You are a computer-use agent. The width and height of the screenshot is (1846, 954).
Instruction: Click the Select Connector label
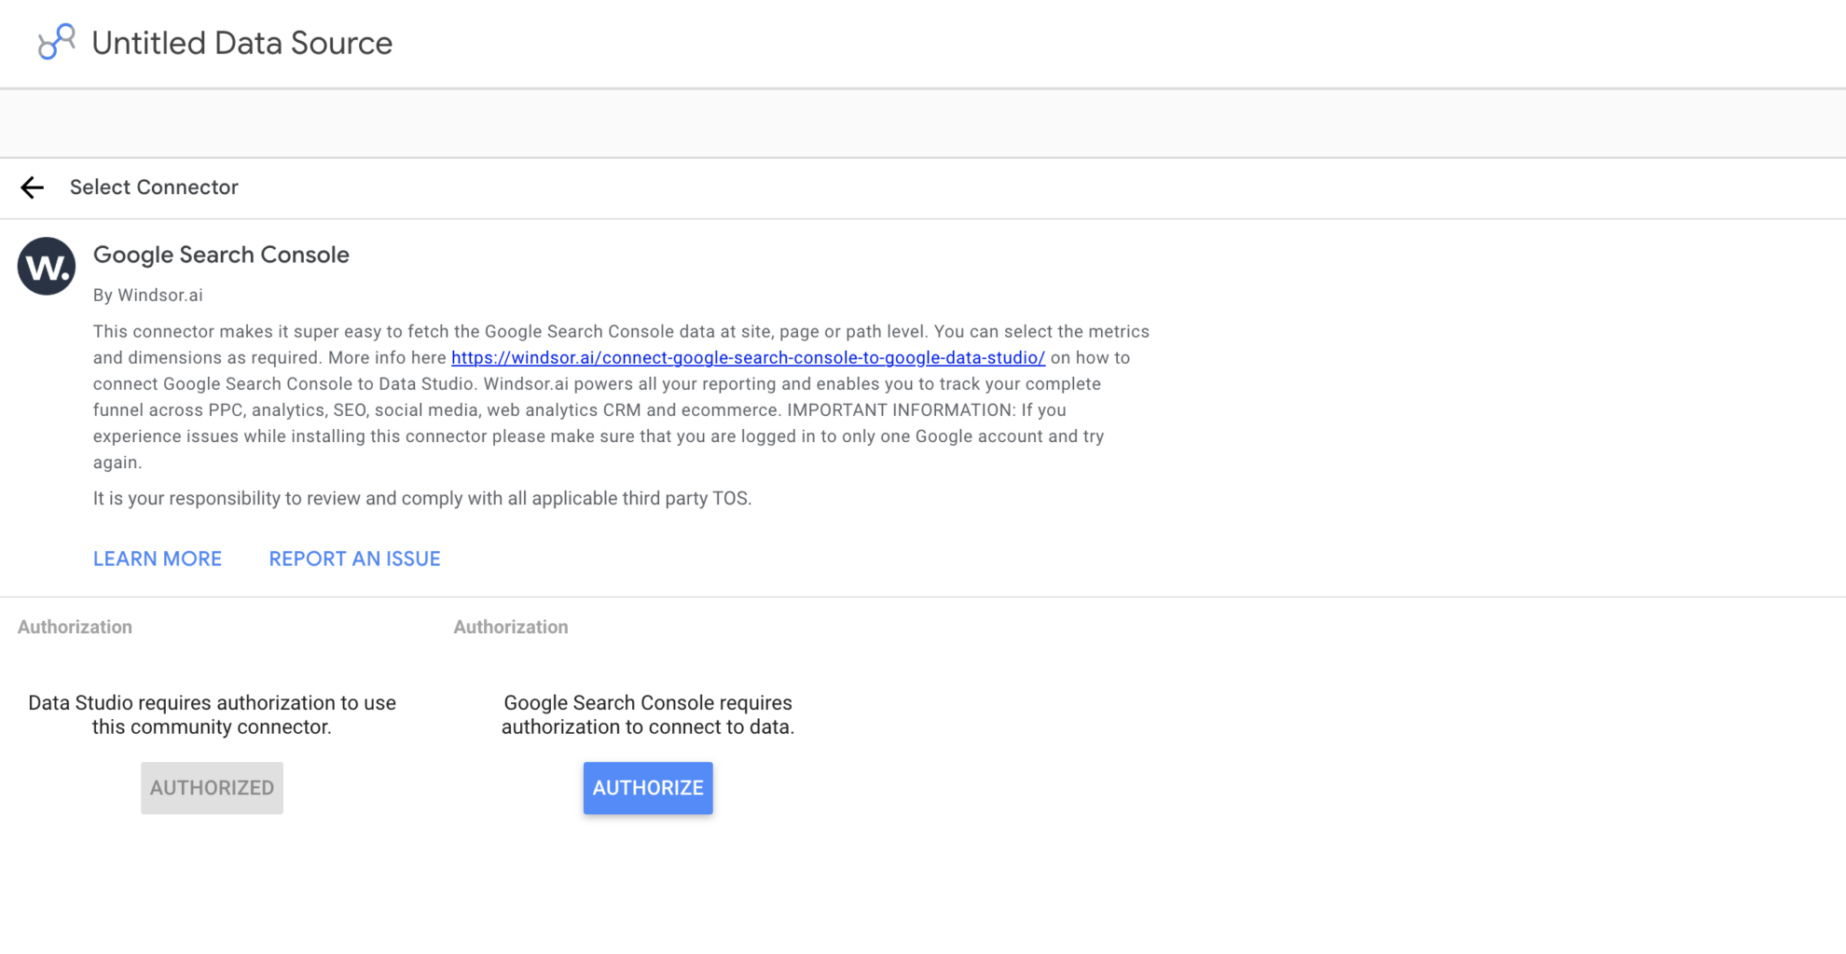[154, 187]
